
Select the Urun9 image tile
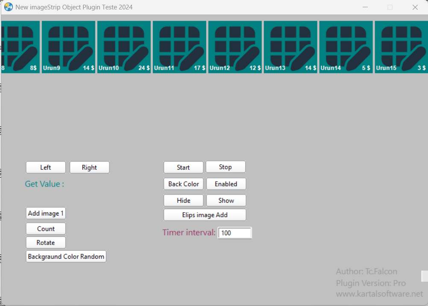coord(68,47)
